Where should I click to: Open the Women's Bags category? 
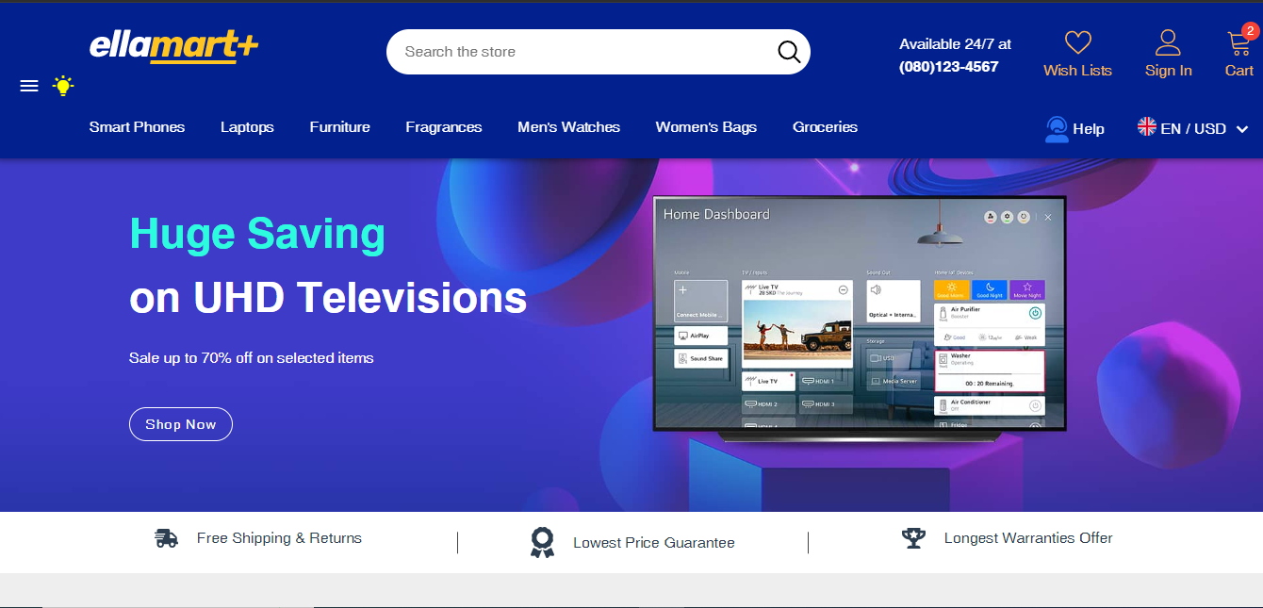[x=706, y=127]
